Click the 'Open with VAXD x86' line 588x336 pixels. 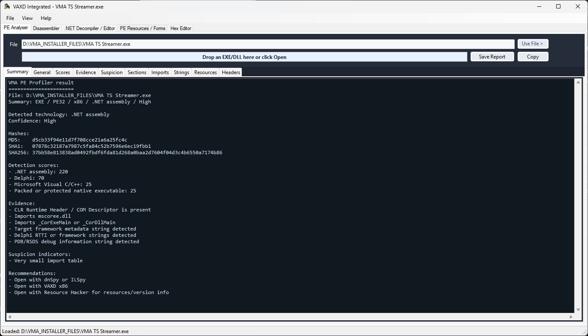(x=38, y=286)
